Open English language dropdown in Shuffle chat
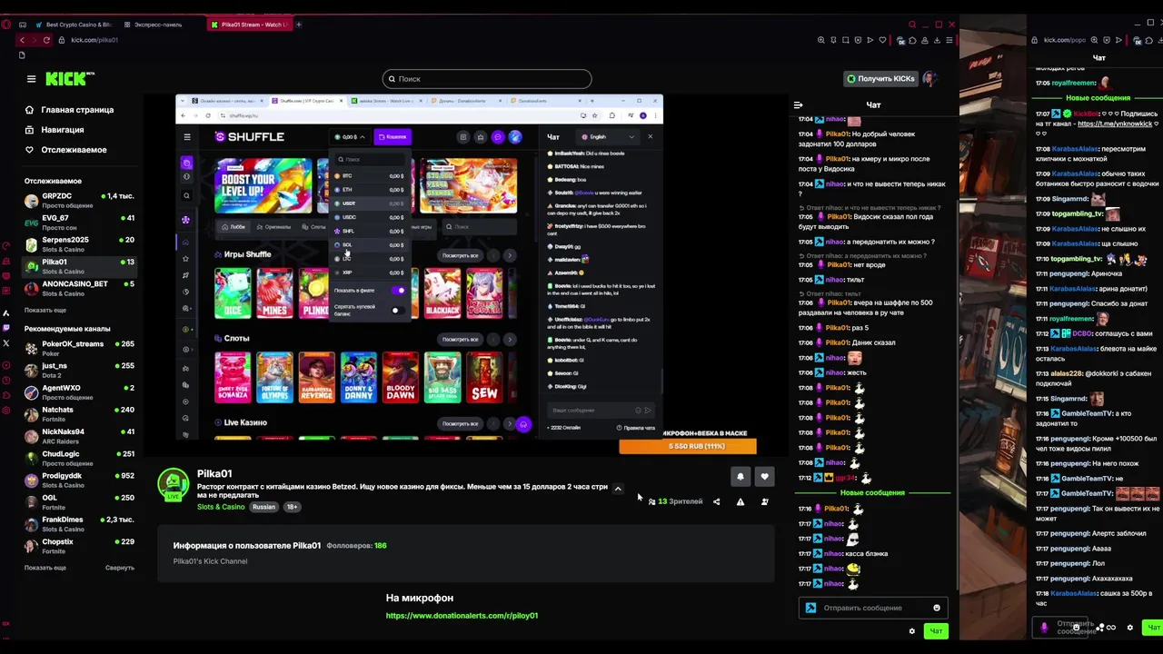 point(607,137)
